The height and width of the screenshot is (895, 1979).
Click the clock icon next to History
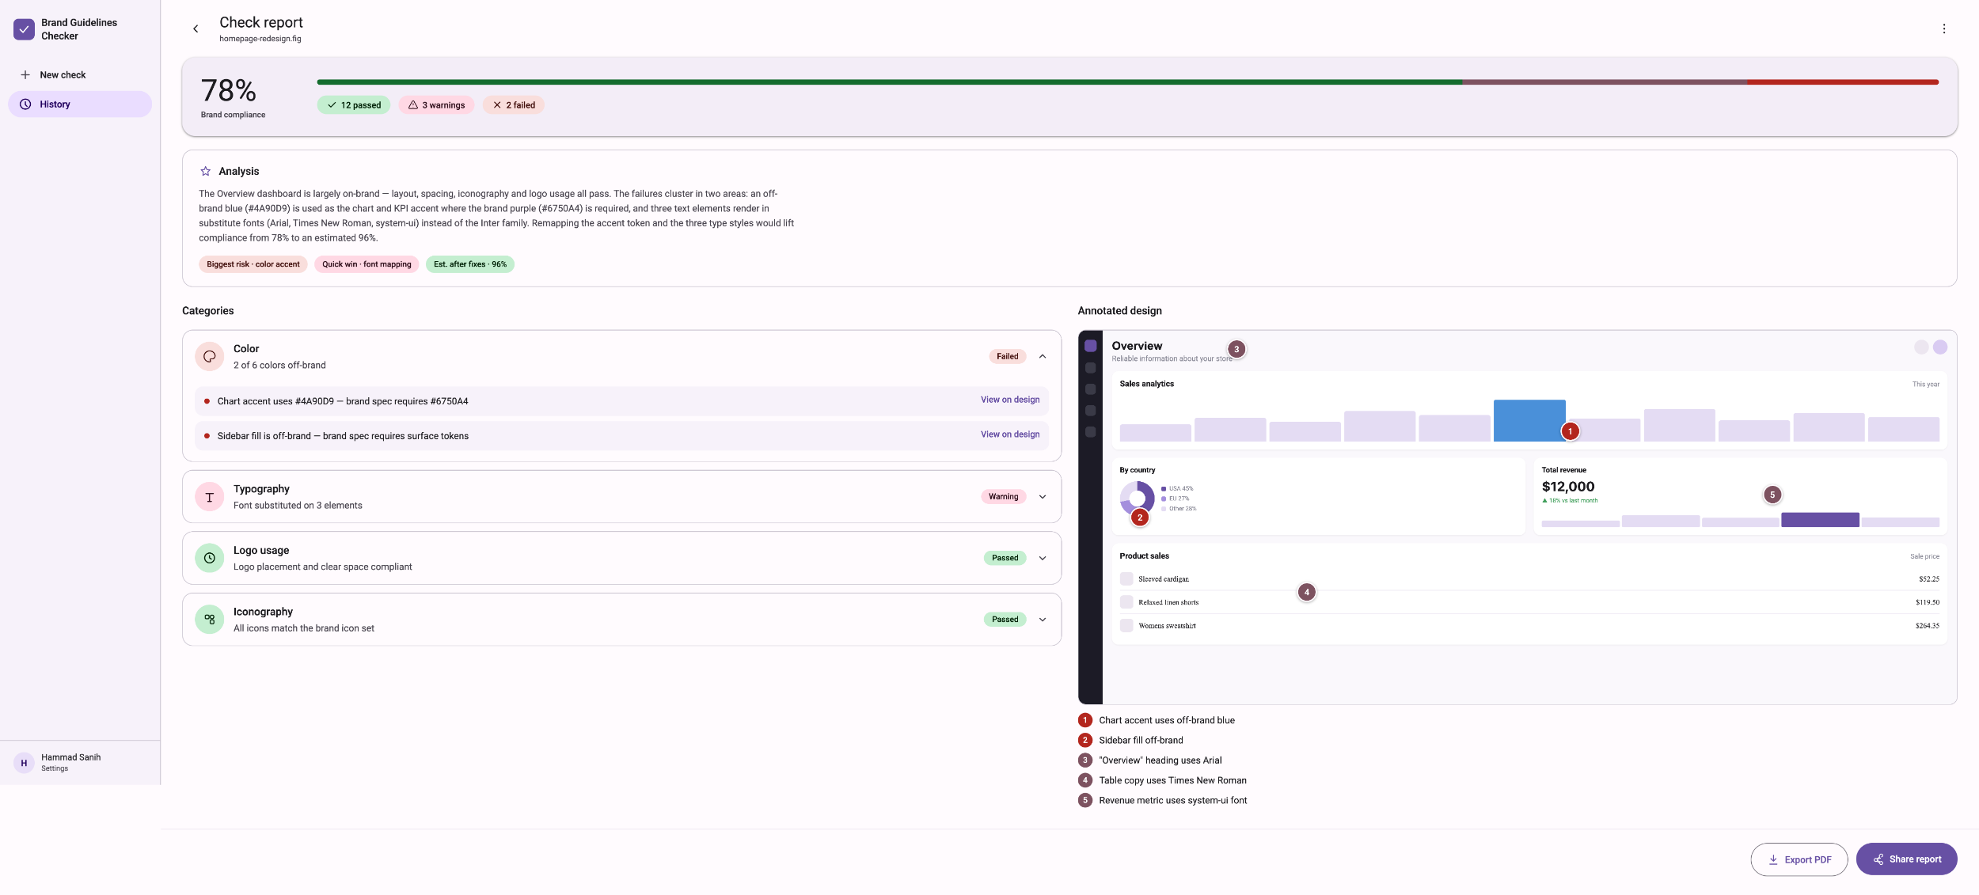[25, 104]
